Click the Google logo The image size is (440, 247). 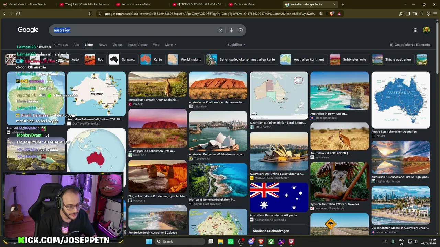(x=28, y=30)
